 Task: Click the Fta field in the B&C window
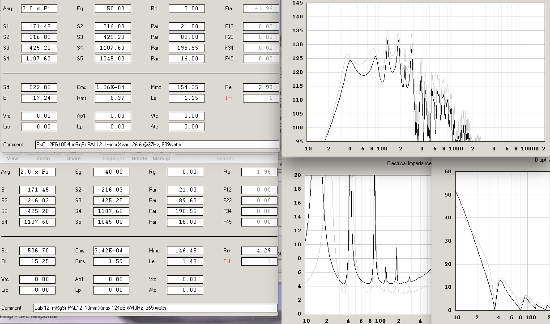261,9
